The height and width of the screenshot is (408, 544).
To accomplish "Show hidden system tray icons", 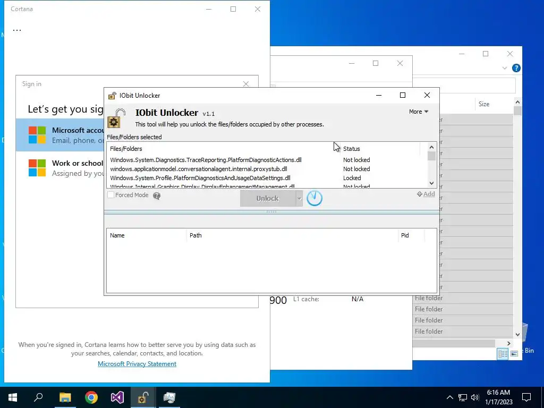I will pos(449,397).
